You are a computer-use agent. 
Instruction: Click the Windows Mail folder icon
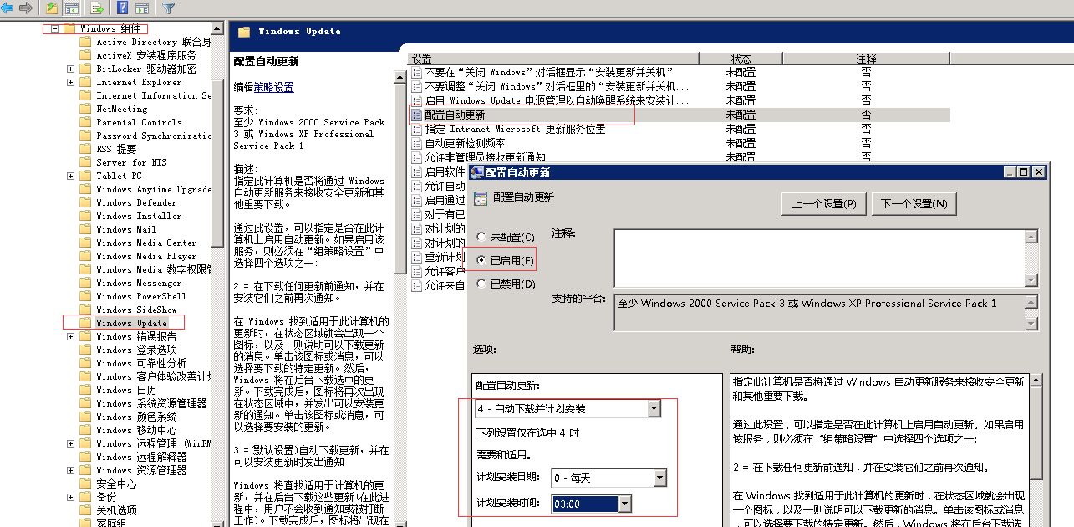click(85, 229)
